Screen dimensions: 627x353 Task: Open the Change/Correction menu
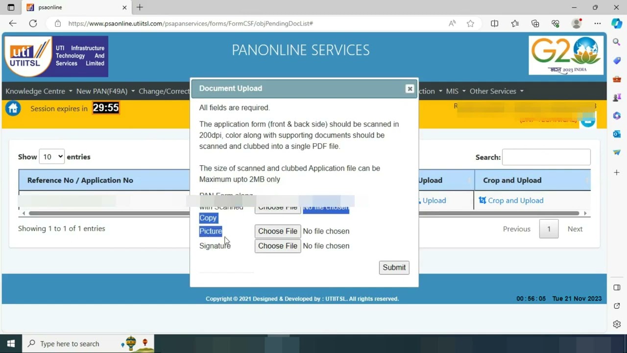164,91
